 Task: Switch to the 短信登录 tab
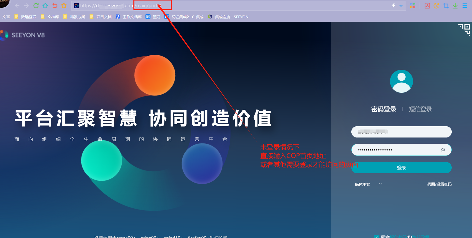pyautogui.click(x=420, y=109)
